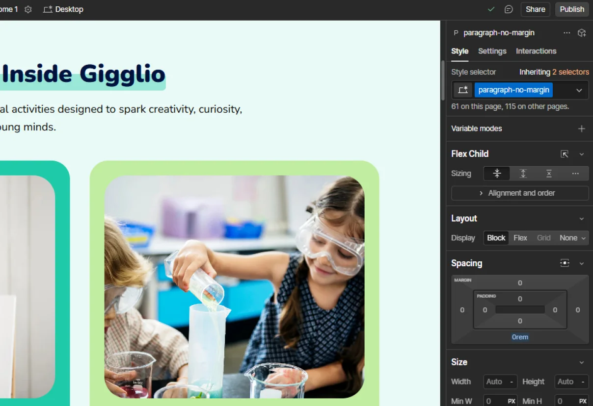
Task: Click the Share button
Action: point(536,9)
